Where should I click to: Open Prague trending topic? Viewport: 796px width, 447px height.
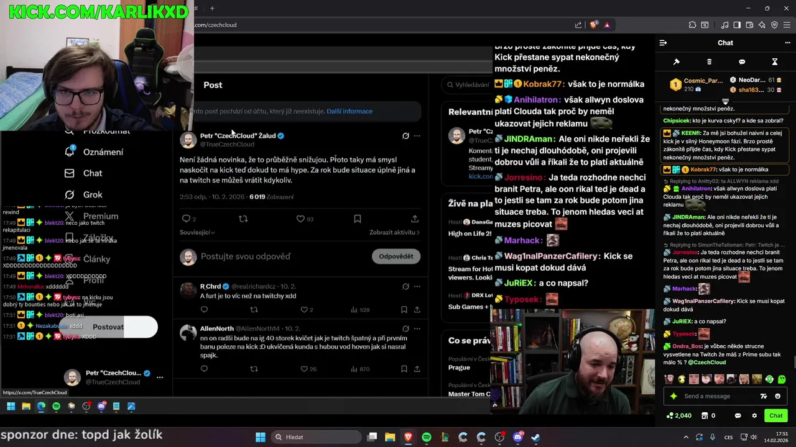click(460, 367)
